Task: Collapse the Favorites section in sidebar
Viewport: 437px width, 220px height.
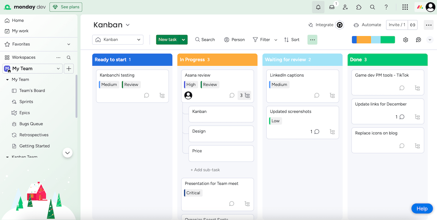Action: (x=69, y=44)
